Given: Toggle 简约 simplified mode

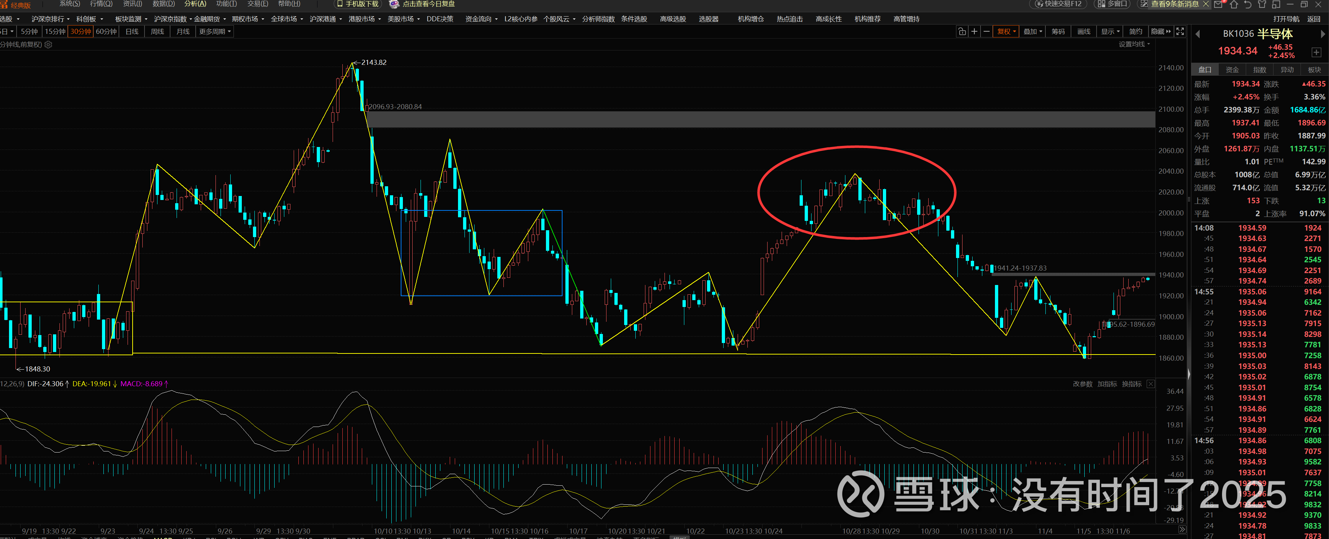Looking at the screenshot, I should pos(1135,31).
